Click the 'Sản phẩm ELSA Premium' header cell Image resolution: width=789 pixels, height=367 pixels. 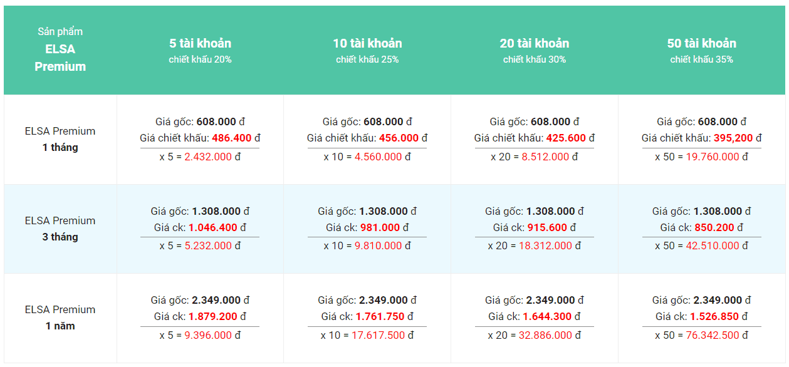pyautogui.click(x=60, y=49)
